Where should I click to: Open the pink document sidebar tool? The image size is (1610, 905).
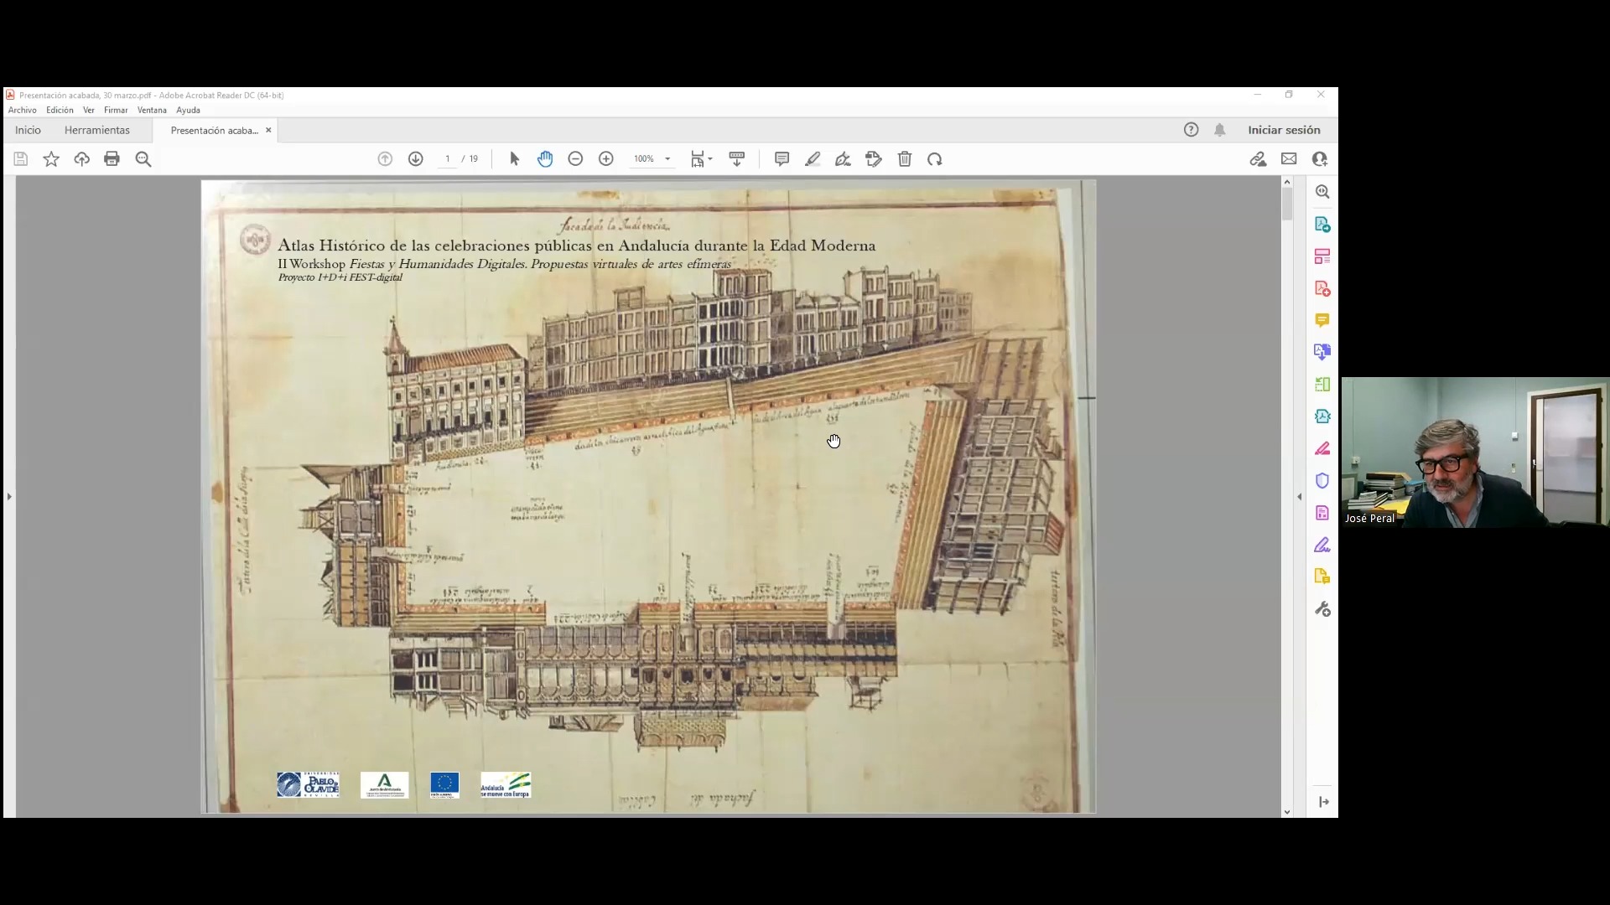click(1322, 513)
